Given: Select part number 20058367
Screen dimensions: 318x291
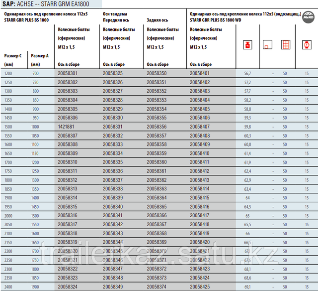Looking at the screenshot, I should click(x=157, y=224).
